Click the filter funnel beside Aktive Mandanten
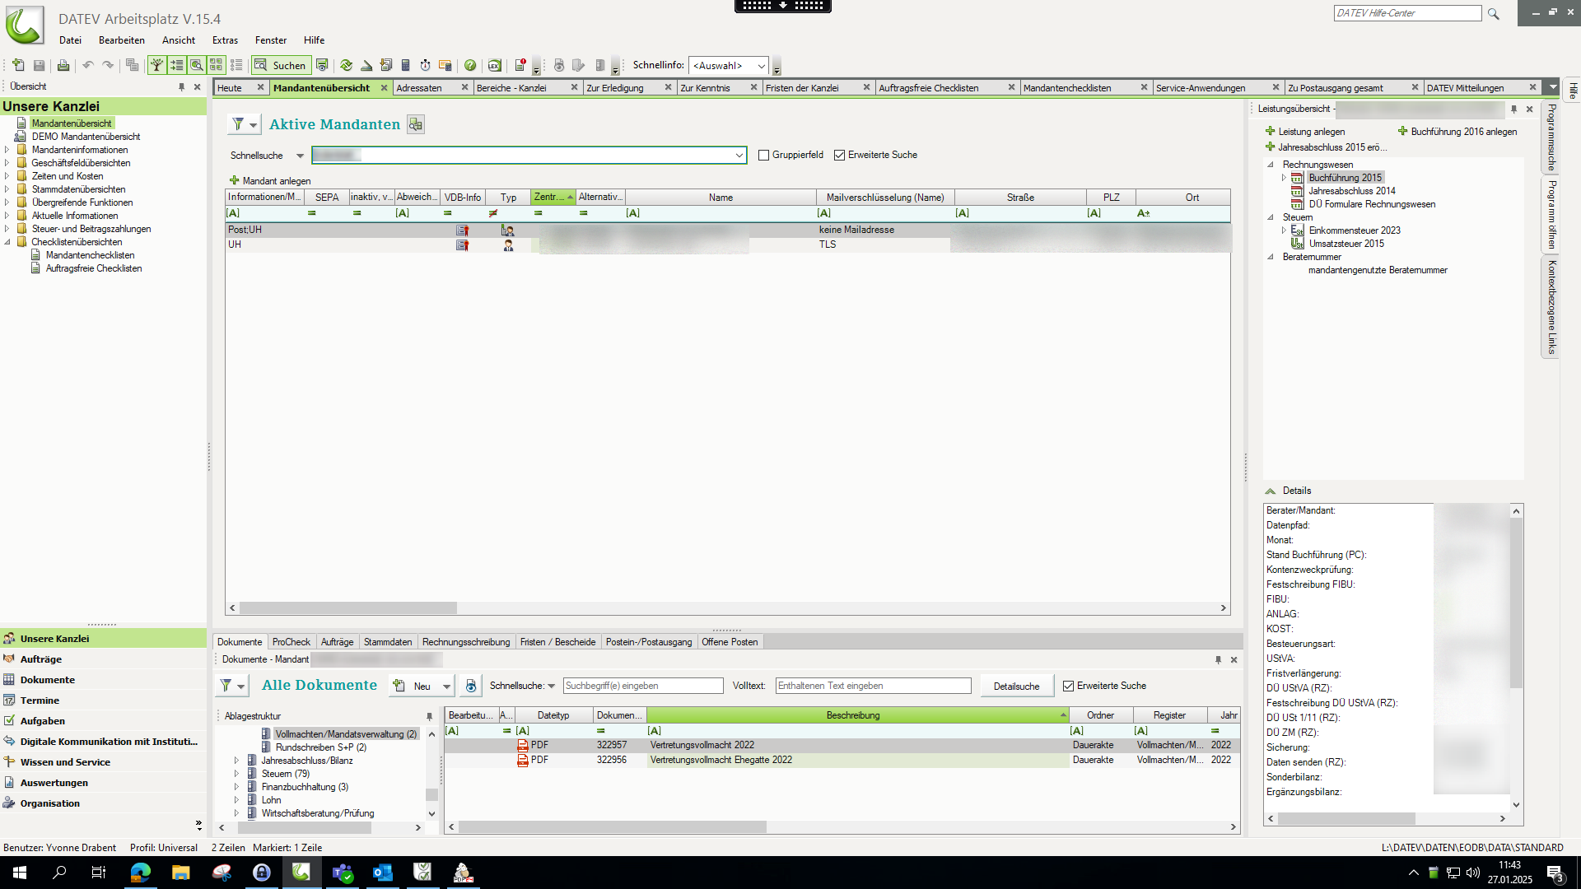 [238, 124]
